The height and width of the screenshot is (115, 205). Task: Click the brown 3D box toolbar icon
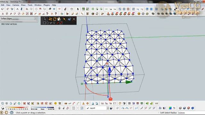click(93, 13)
